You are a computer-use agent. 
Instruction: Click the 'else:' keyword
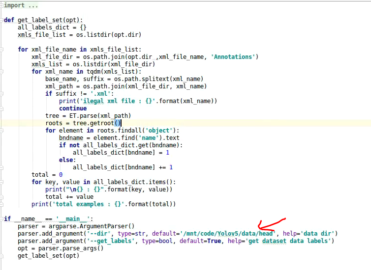point(67,160)
